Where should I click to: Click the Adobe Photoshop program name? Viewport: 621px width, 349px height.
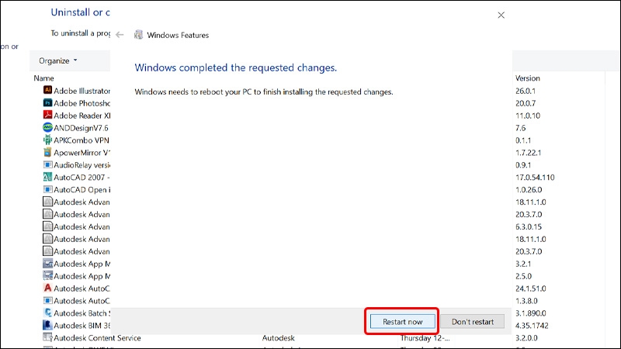[x=82, y=103]
